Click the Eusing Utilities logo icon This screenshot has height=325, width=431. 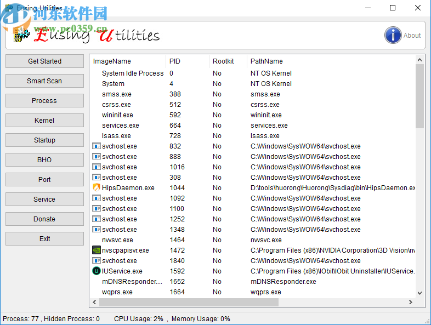tap(21, 35)
